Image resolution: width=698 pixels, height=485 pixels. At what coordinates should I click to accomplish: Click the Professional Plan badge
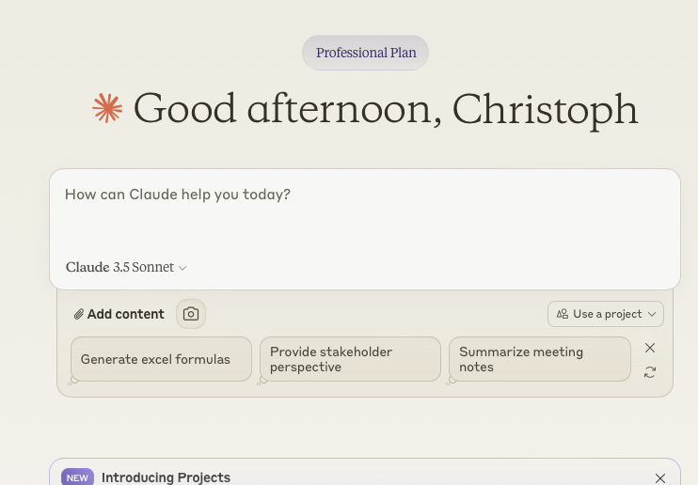[x=366, y=53]
